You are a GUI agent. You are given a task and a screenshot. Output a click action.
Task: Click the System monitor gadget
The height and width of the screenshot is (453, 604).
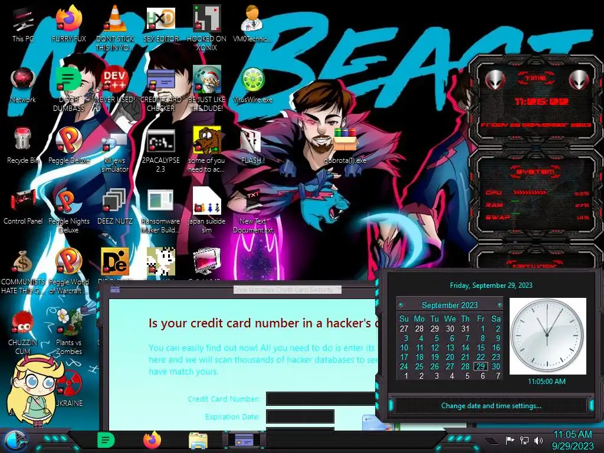pyautogui.click(x=537, y=195)
